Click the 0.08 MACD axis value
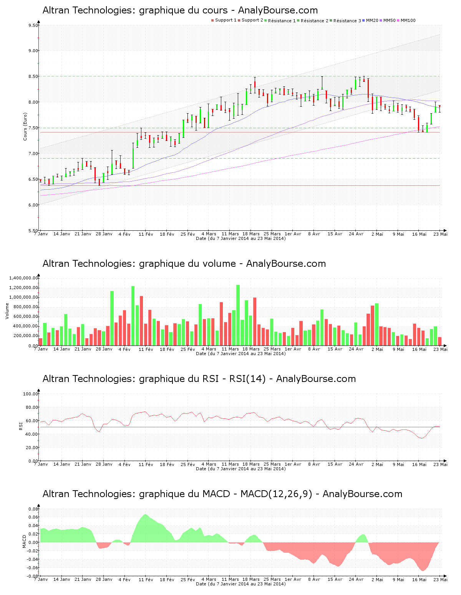Viewport: 461px width, 595px height. [33, 509]
